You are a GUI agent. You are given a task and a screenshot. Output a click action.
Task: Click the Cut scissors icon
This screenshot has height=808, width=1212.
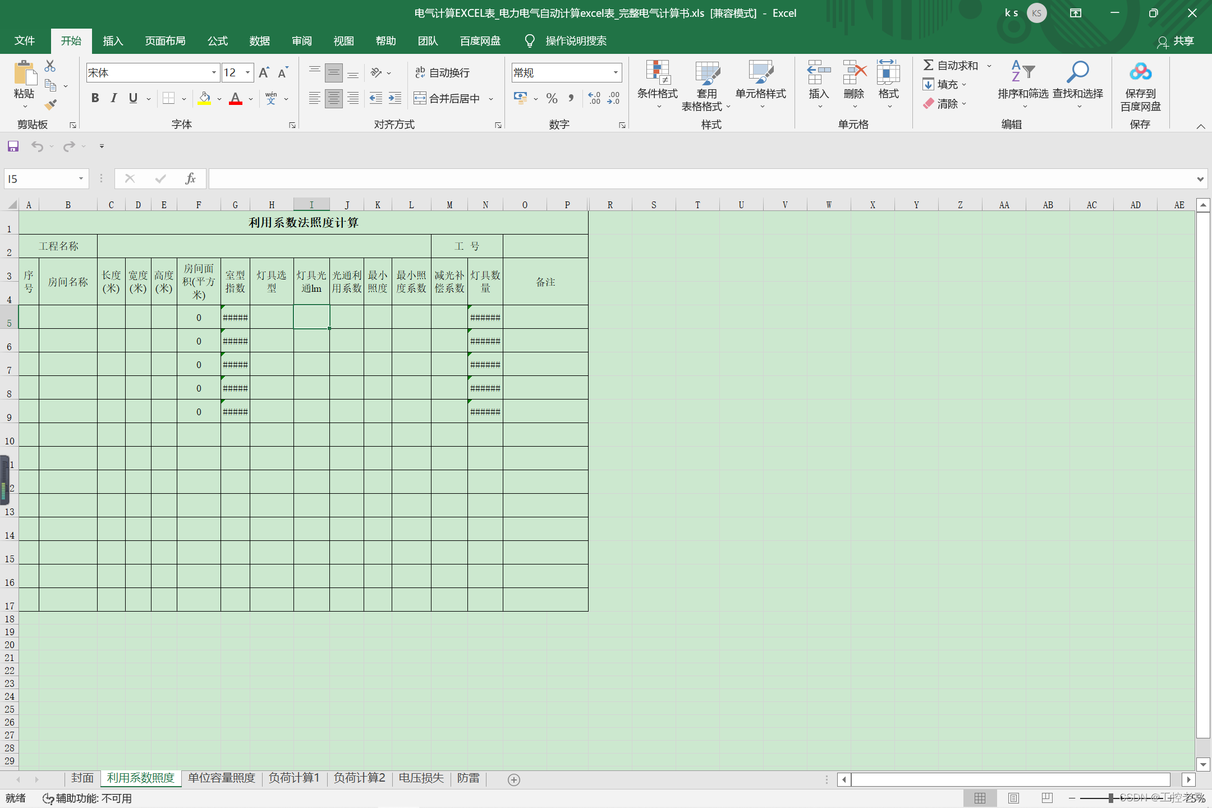tap(50, 66)
